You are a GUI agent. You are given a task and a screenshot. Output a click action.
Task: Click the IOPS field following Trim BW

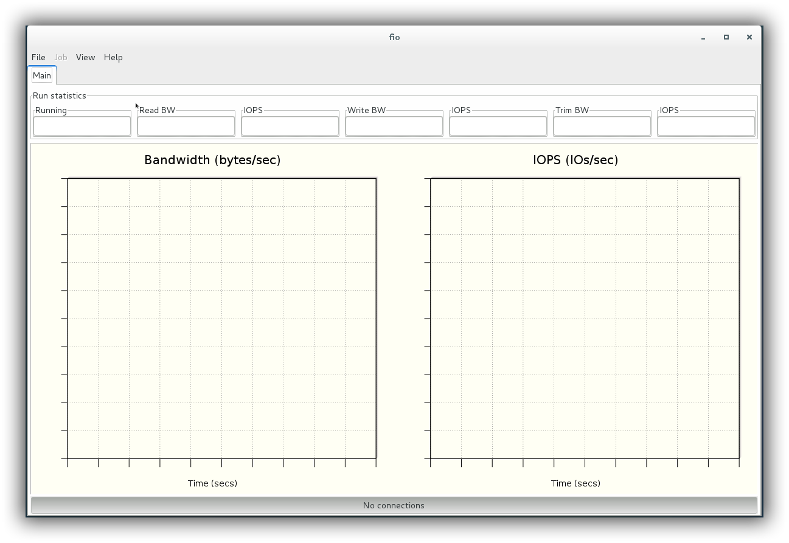coord(706,126)
